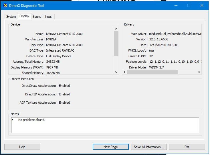Click the shared memory value 16336 MB
This screenshot has width=210, height=155.
tap(53, 73)
